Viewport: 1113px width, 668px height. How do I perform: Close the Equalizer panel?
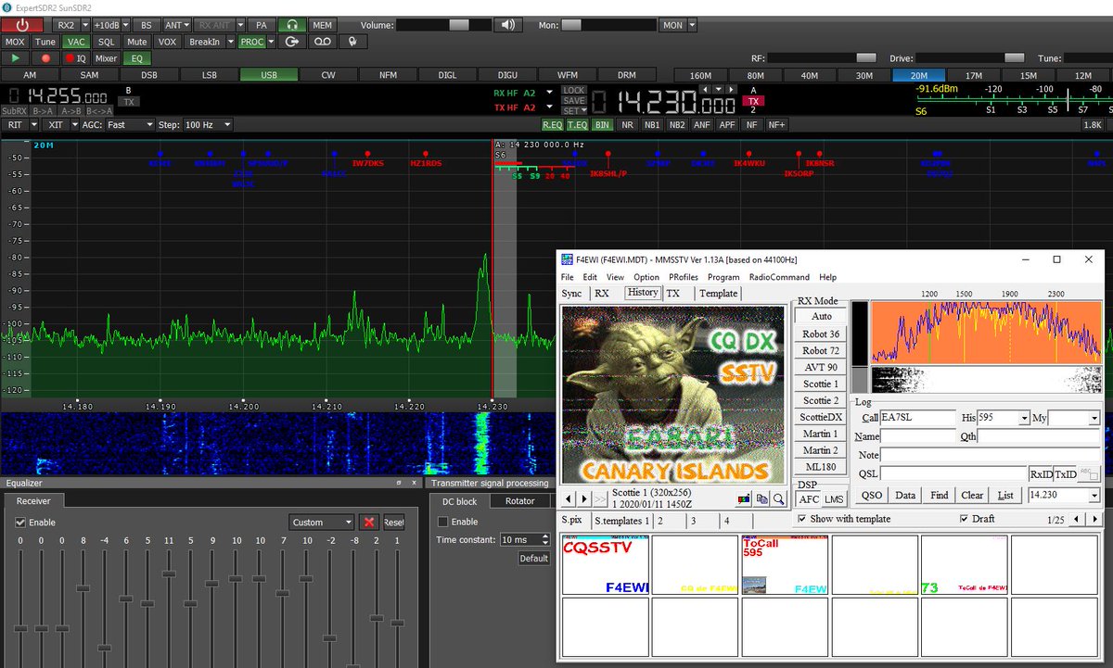(414, 483)
